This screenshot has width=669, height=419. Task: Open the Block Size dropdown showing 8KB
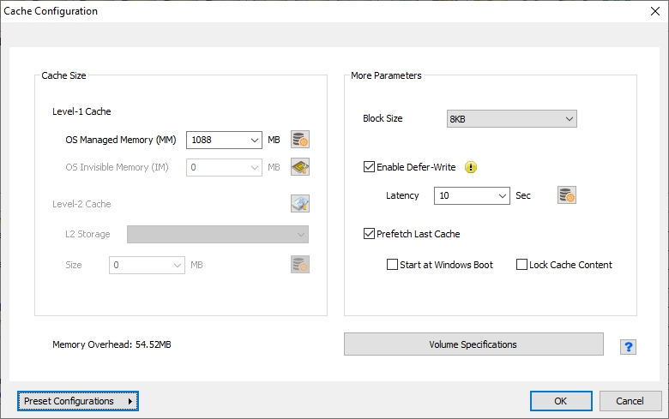511,119
